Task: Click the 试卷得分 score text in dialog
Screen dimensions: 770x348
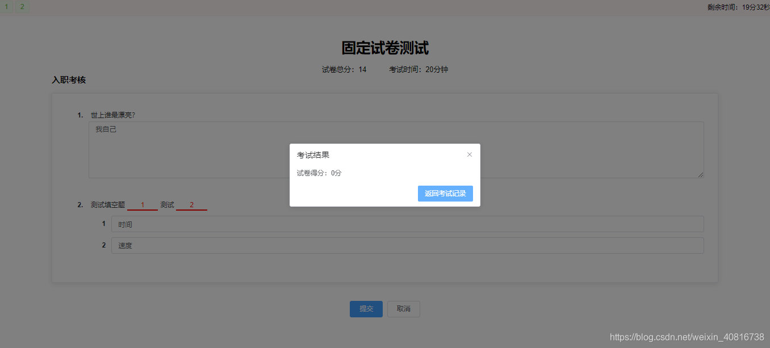Action: click(318, 173)
